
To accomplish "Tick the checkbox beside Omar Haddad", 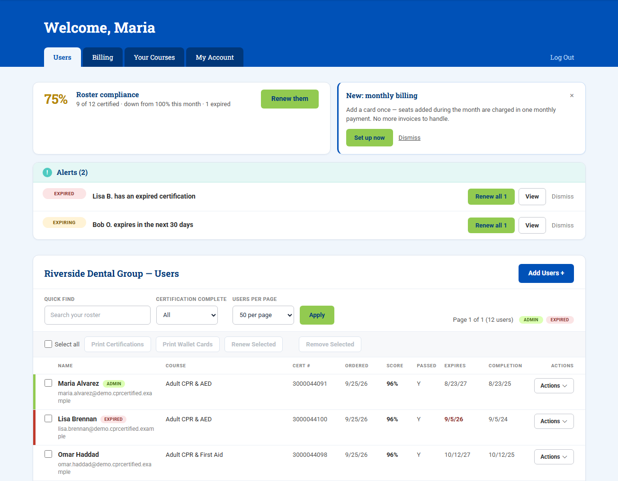I will [x=48, y=454].
